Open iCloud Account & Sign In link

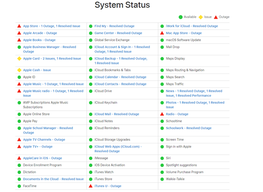pyautogui.click(x=122, y=49)
